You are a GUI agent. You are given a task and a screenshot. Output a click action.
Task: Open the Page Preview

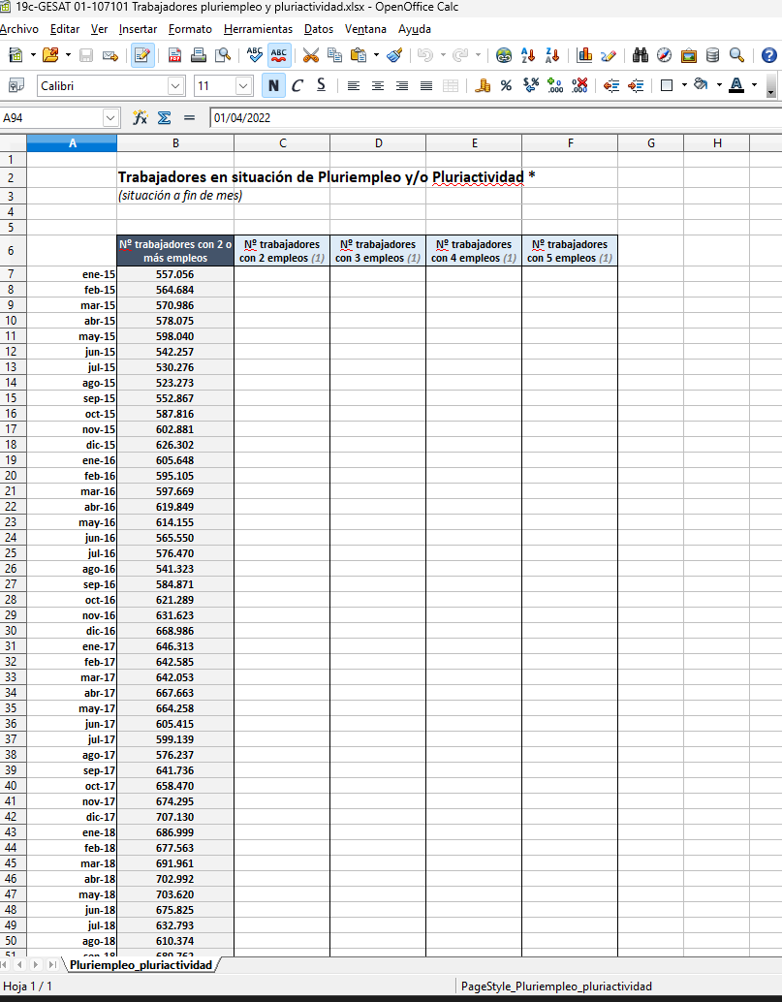click(x=221, y=56)
